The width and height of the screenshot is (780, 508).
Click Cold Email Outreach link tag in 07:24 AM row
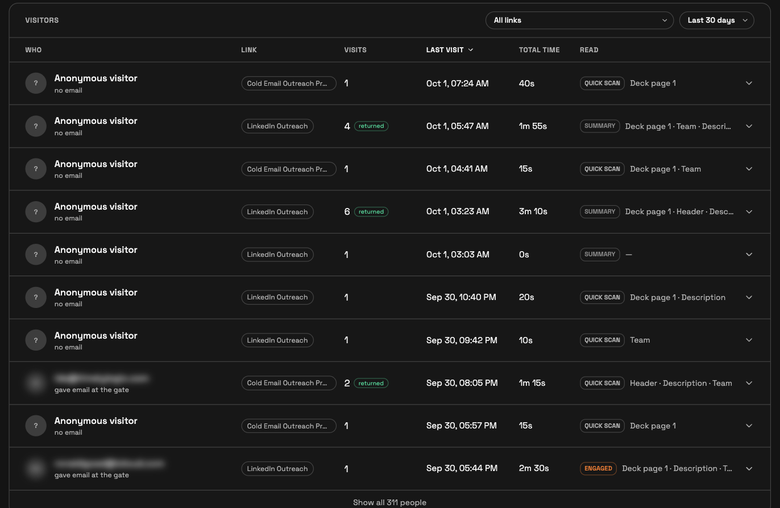tap(289, 84)
